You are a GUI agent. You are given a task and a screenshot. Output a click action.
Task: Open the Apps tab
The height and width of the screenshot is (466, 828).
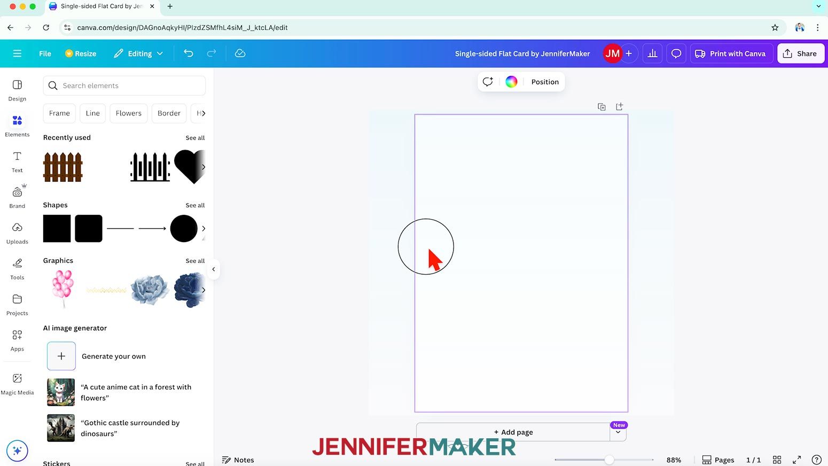point(17,340)
